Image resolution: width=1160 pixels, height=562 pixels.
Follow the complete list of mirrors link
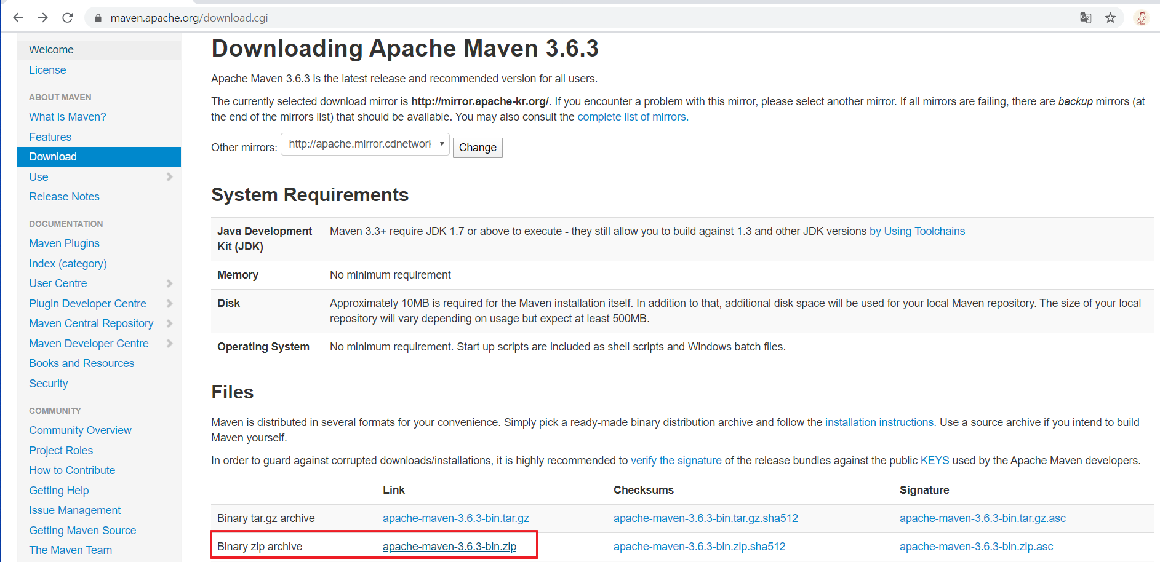point(633,117)
